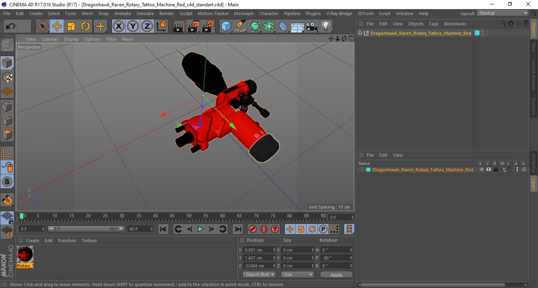This screenshot has width=538, height=288.
Task: Open the Layout dropdown Startup
Action: click(x=503, y=13)
